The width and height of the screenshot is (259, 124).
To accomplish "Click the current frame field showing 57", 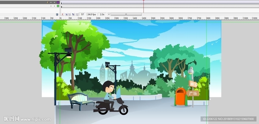I will coord(82,14).
